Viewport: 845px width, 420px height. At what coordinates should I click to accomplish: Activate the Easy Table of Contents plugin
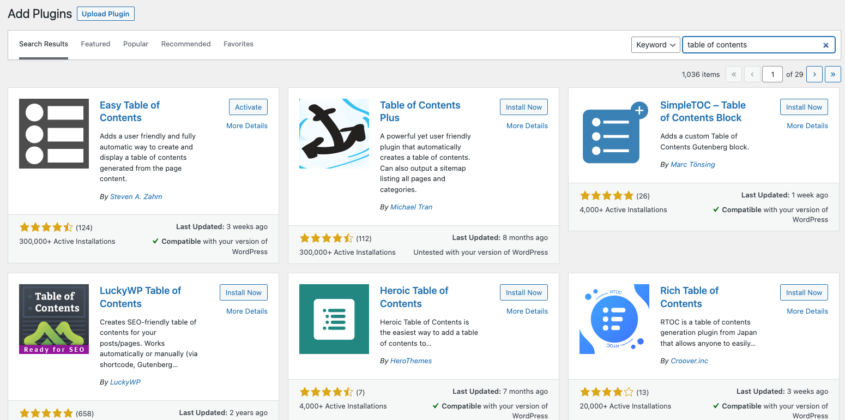point(248,107)
